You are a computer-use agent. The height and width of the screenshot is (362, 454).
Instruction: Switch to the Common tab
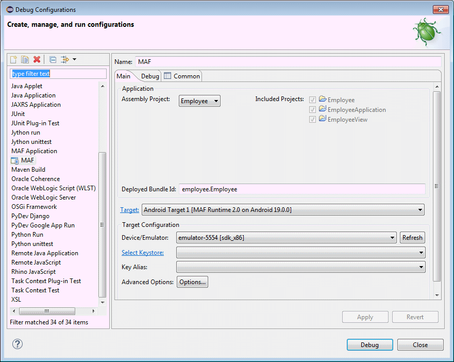click(x=182, y=76)
